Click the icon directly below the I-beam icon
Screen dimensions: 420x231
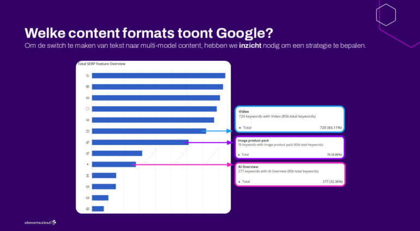point(87,186)
